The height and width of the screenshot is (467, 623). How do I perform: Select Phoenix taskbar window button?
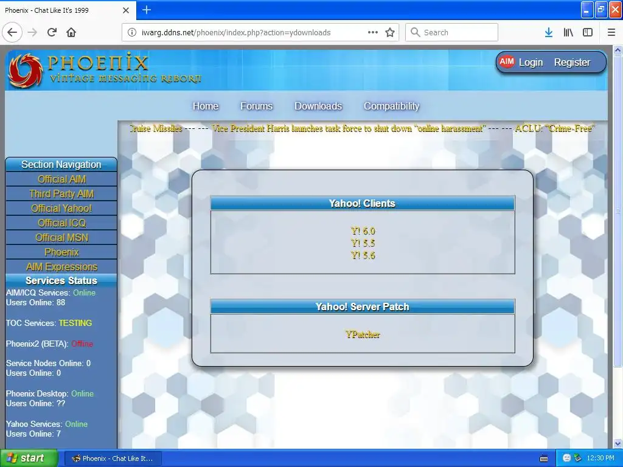(113, 458)
